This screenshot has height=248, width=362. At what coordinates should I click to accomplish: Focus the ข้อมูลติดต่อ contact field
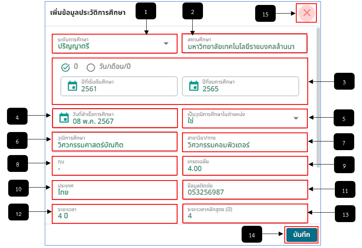pyautogui.click(x=245, y=190)
